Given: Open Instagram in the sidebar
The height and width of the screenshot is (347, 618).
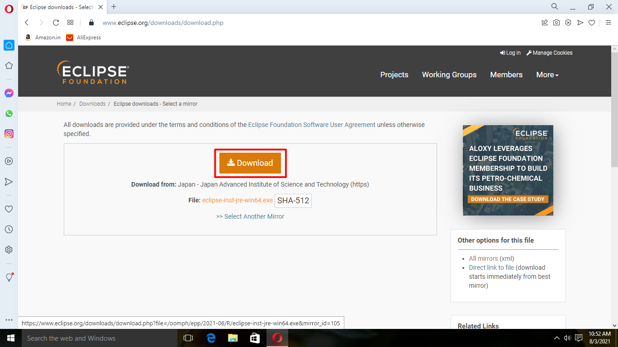Looking at the screenshot, I should (9, 134).
